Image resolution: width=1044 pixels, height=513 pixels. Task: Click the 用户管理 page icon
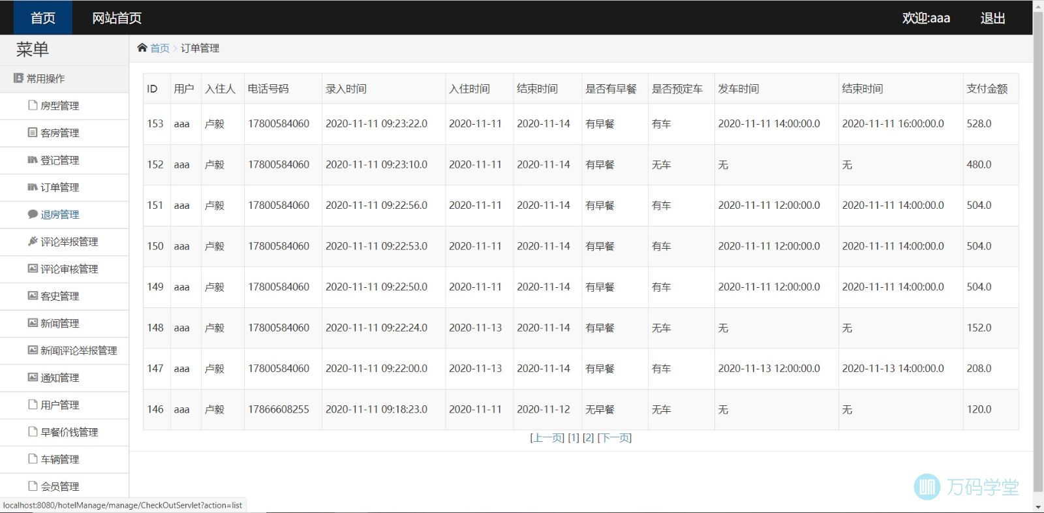coord(33,405)
